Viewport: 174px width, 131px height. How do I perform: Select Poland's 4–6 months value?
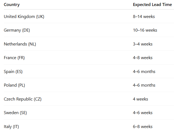coord(144,85)
